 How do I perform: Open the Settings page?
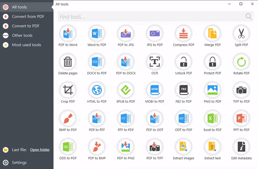[27, 163]
